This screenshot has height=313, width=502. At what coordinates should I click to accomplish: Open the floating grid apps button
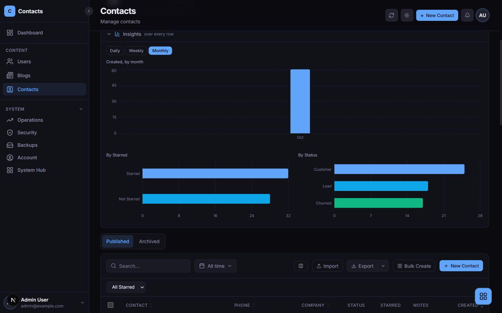(x=483, y=296)
